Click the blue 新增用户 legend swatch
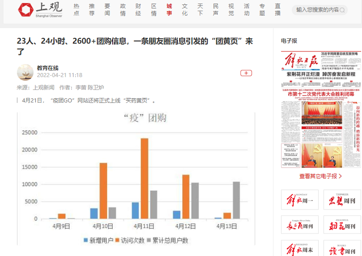This screenshot has width=362, height=256. tap(86, 240)
